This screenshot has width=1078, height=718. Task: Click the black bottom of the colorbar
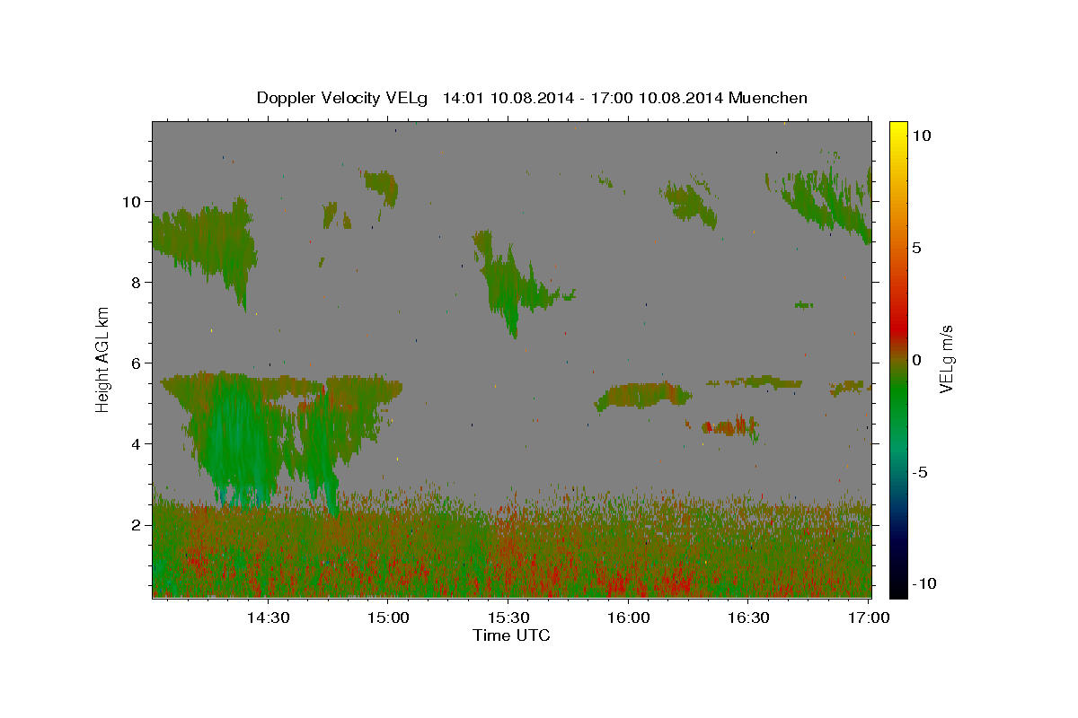click(x=898, y=588)
